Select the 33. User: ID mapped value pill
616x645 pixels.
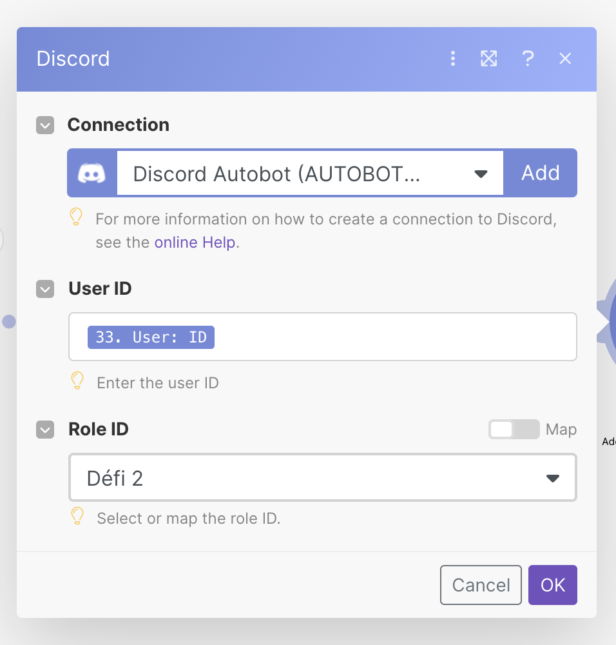pos(151,337)
